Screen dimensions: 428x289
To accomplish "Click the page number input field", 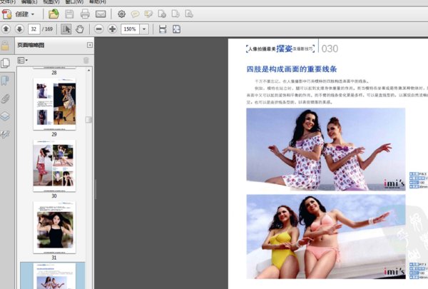I will click(x=34, y=29).
